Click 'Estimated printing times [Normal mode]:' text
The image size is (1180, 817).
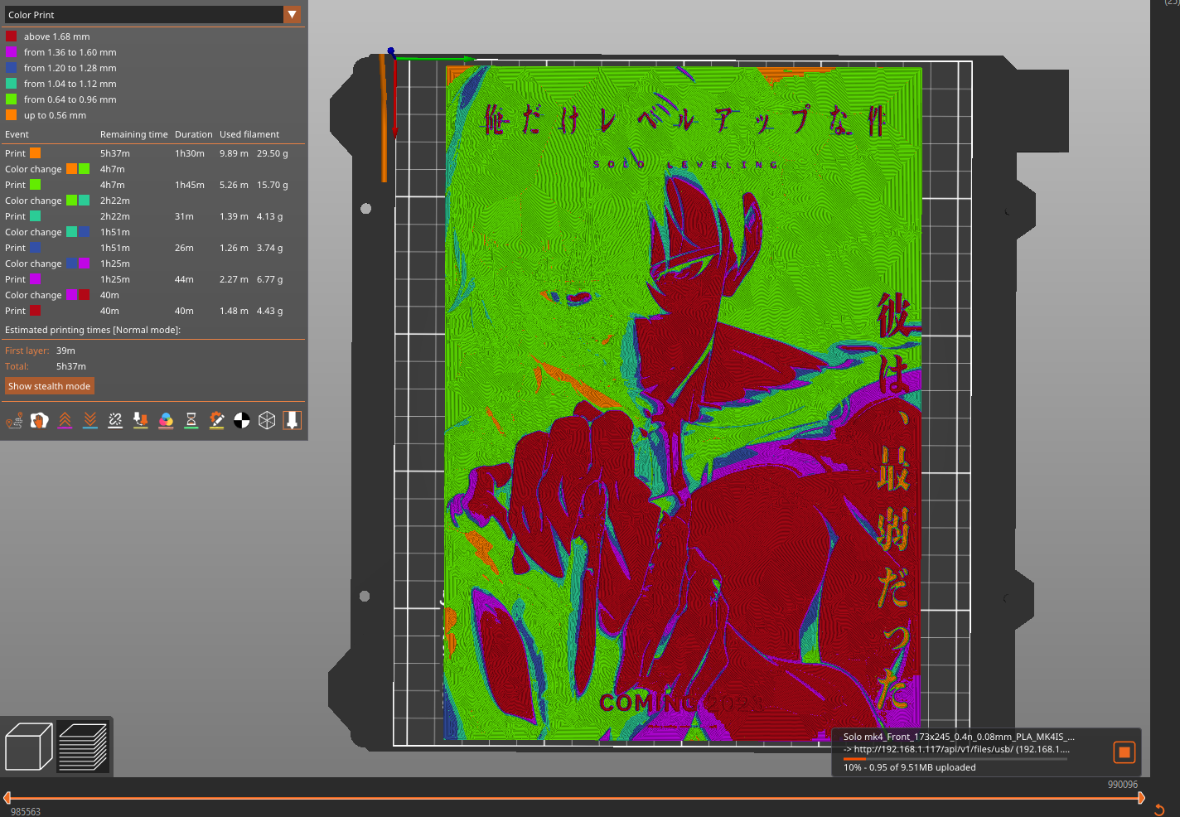pos(93,330)
